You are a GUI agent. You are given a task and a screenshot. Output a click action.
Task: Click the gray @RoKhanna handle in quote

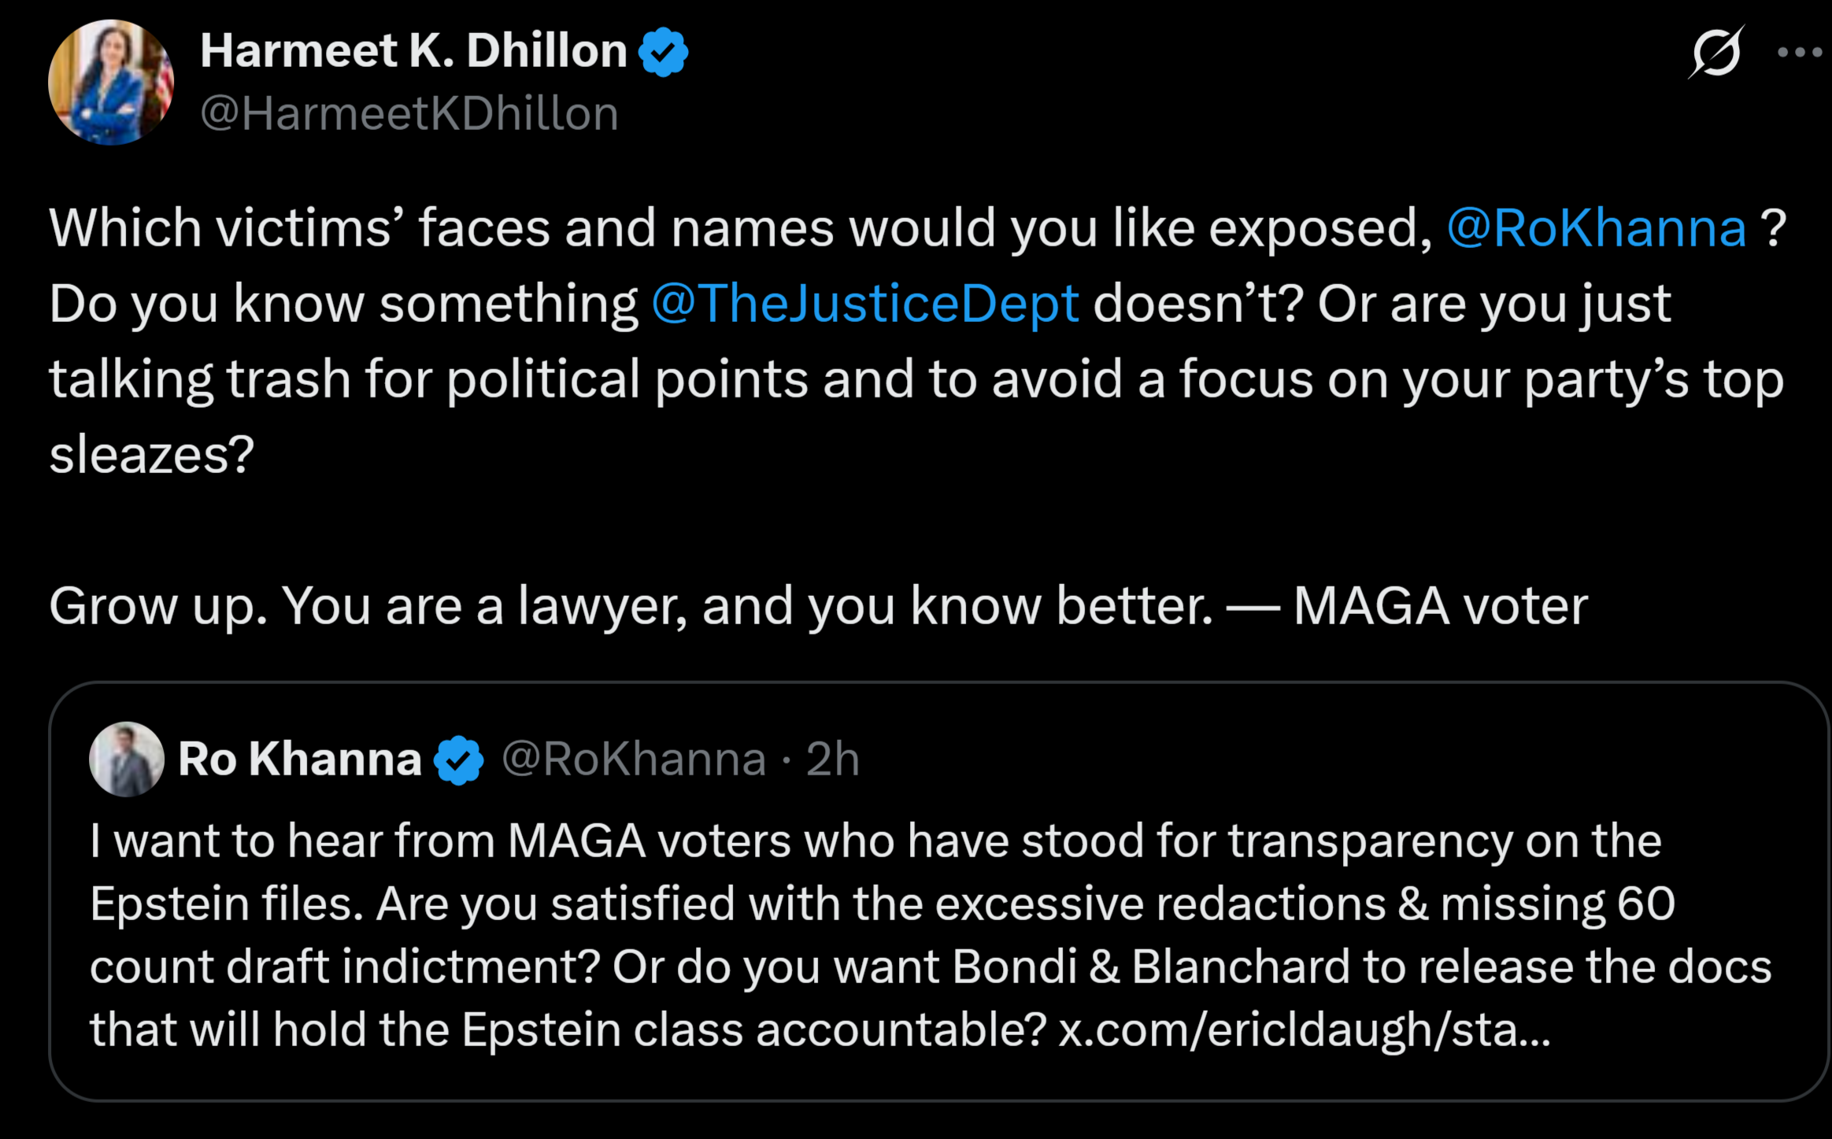click(634, 759)
